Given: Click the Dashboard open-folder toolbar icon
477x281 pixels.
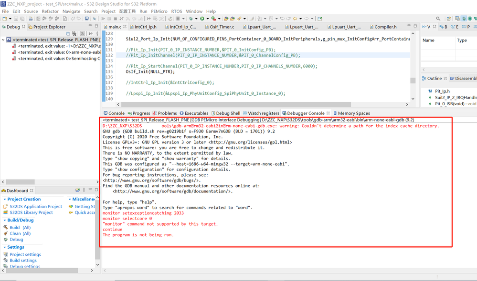Looking at the screenshot, I should (x=77, y=190).
